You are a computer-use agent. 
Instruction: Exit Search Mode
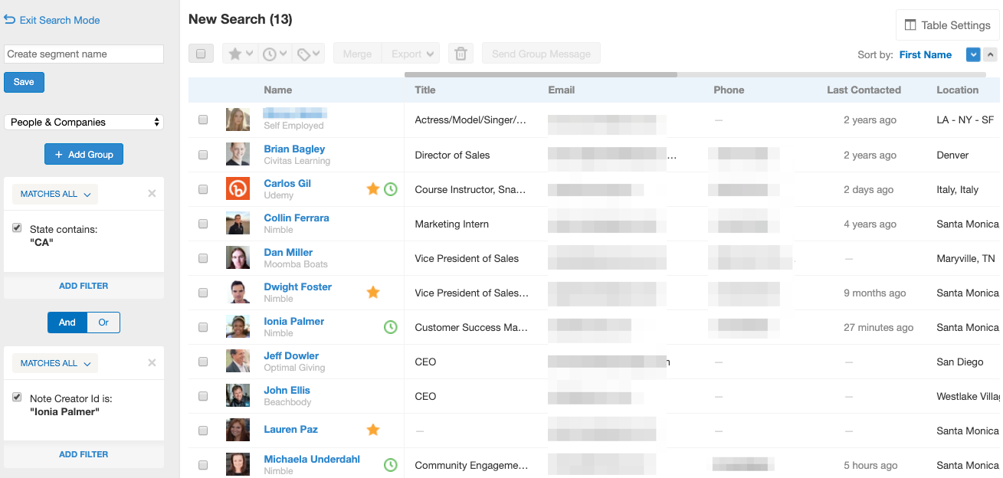53,20
